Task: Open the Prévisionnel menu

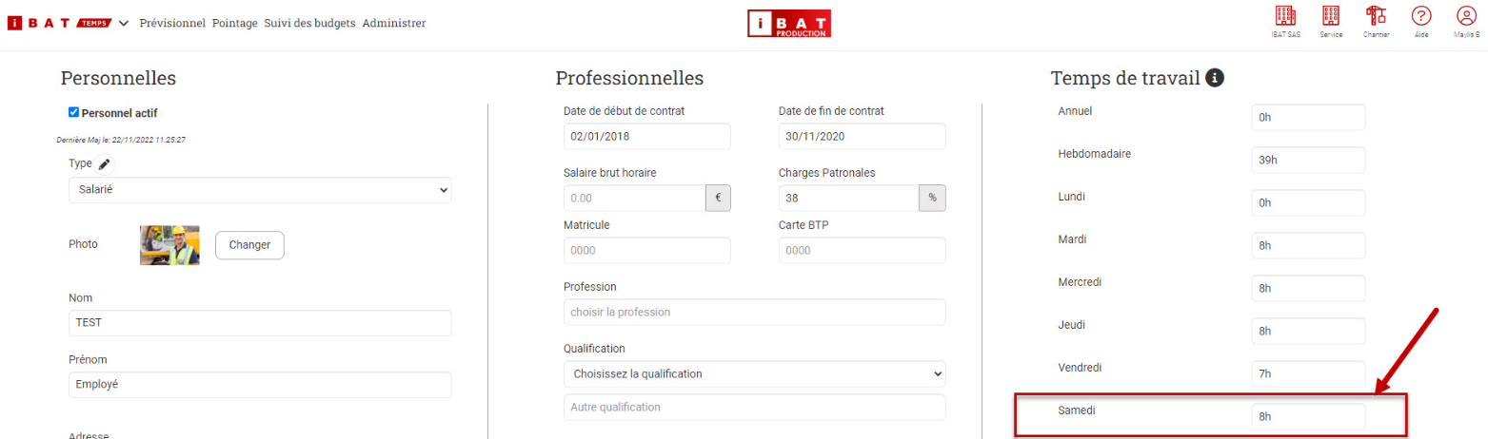Action: (x=172, y=24)
